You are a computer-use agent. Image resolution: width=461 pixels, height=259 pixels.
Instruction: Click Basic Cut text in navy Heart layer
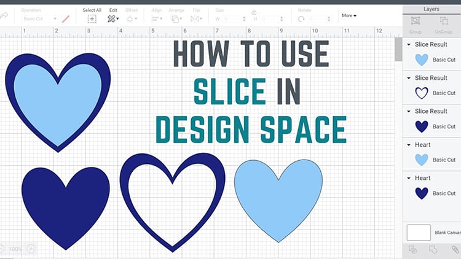[x=444, y=193]
